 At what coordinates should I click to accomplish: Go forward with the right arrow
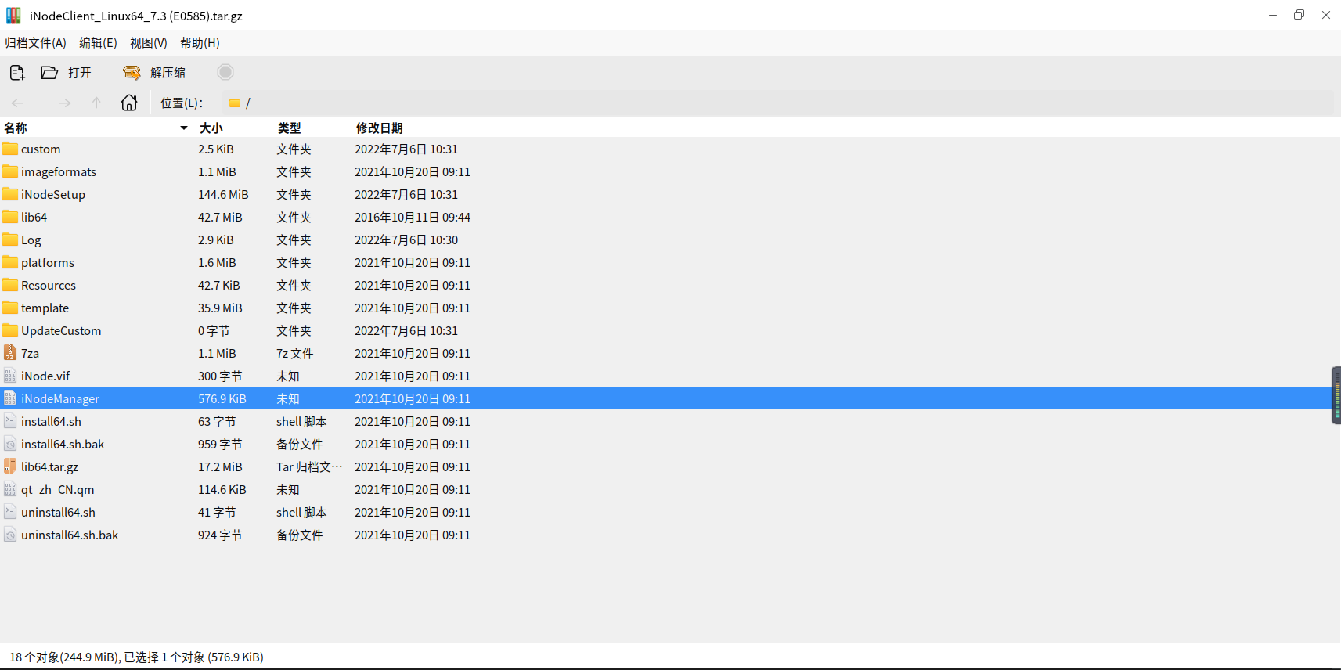65,103
